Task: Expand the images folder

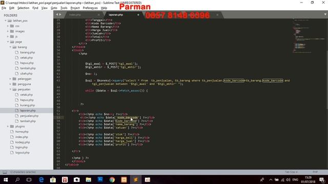Action: (x=8, y=31)
